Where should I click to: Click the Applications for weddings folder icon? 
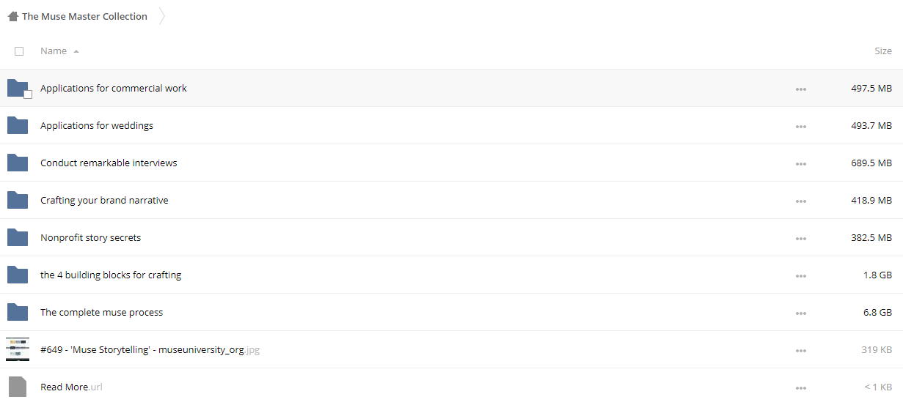coord(17,125)
